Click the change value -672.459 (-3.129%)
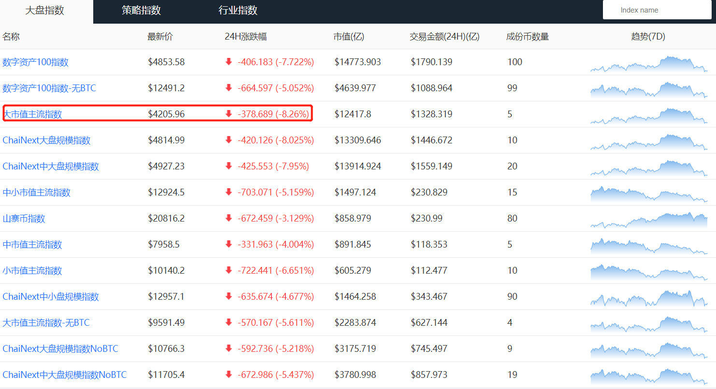Viewport: 716px width, 389px height. point(276,218)
